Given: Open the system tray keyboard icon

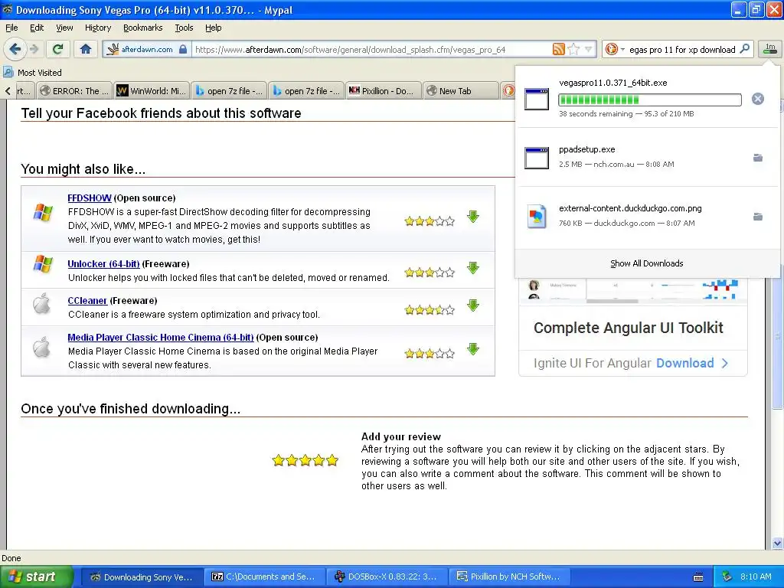Looking at the screenshot, I should pyautogui.click(x=698, y=577).
